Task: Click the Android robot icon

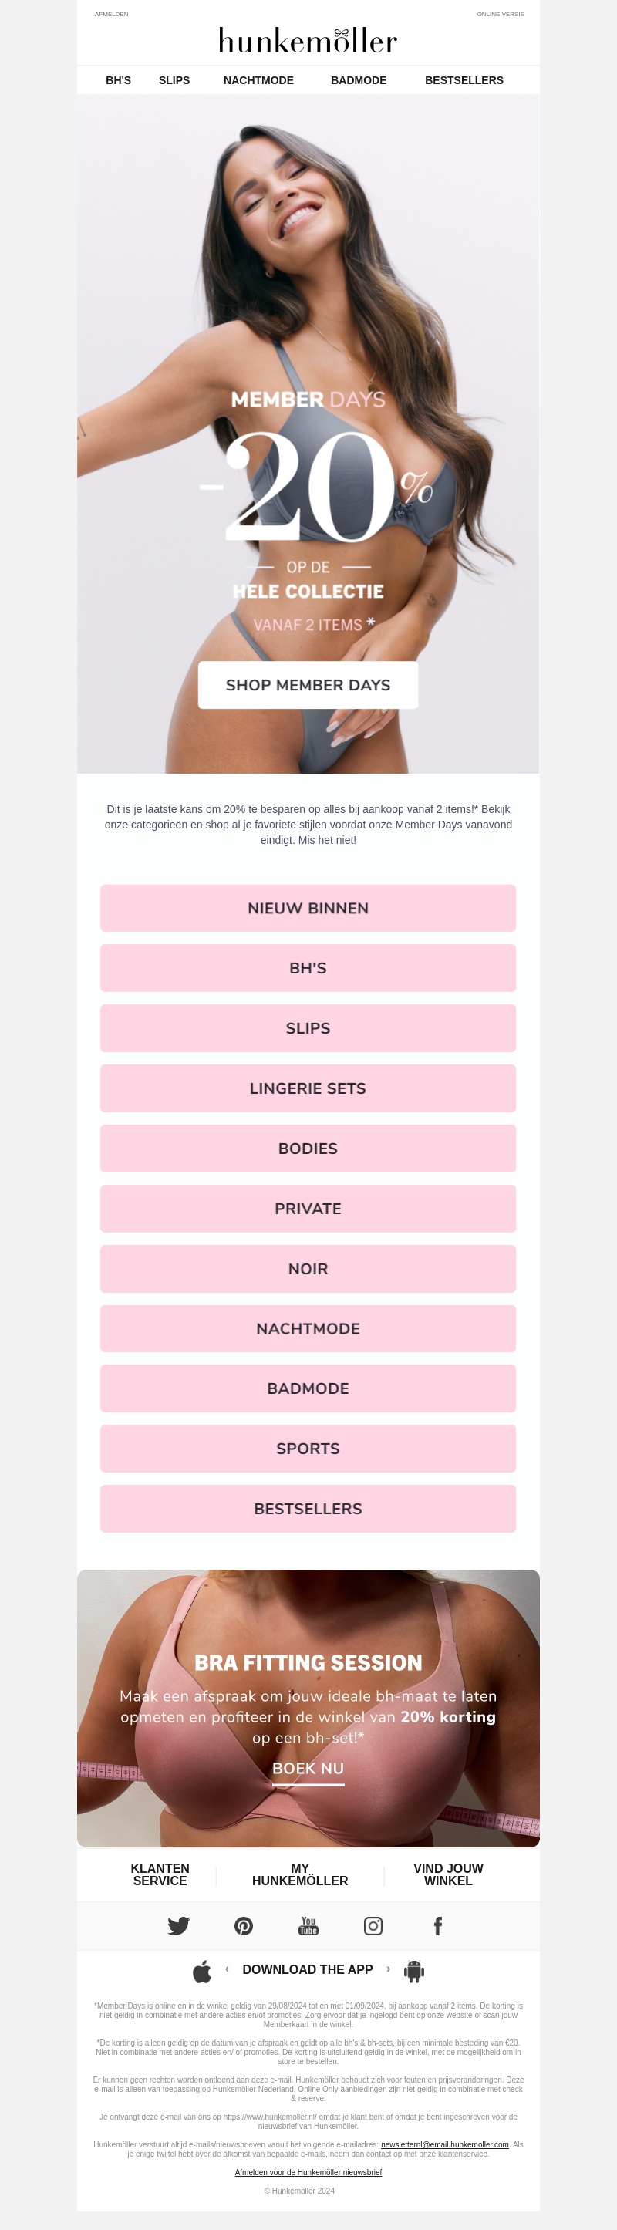Action: [x=414, y=1971]
